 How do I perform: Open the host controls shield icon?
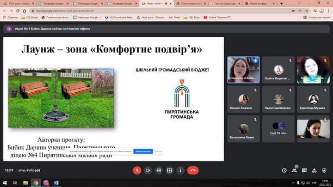(324, 170)
